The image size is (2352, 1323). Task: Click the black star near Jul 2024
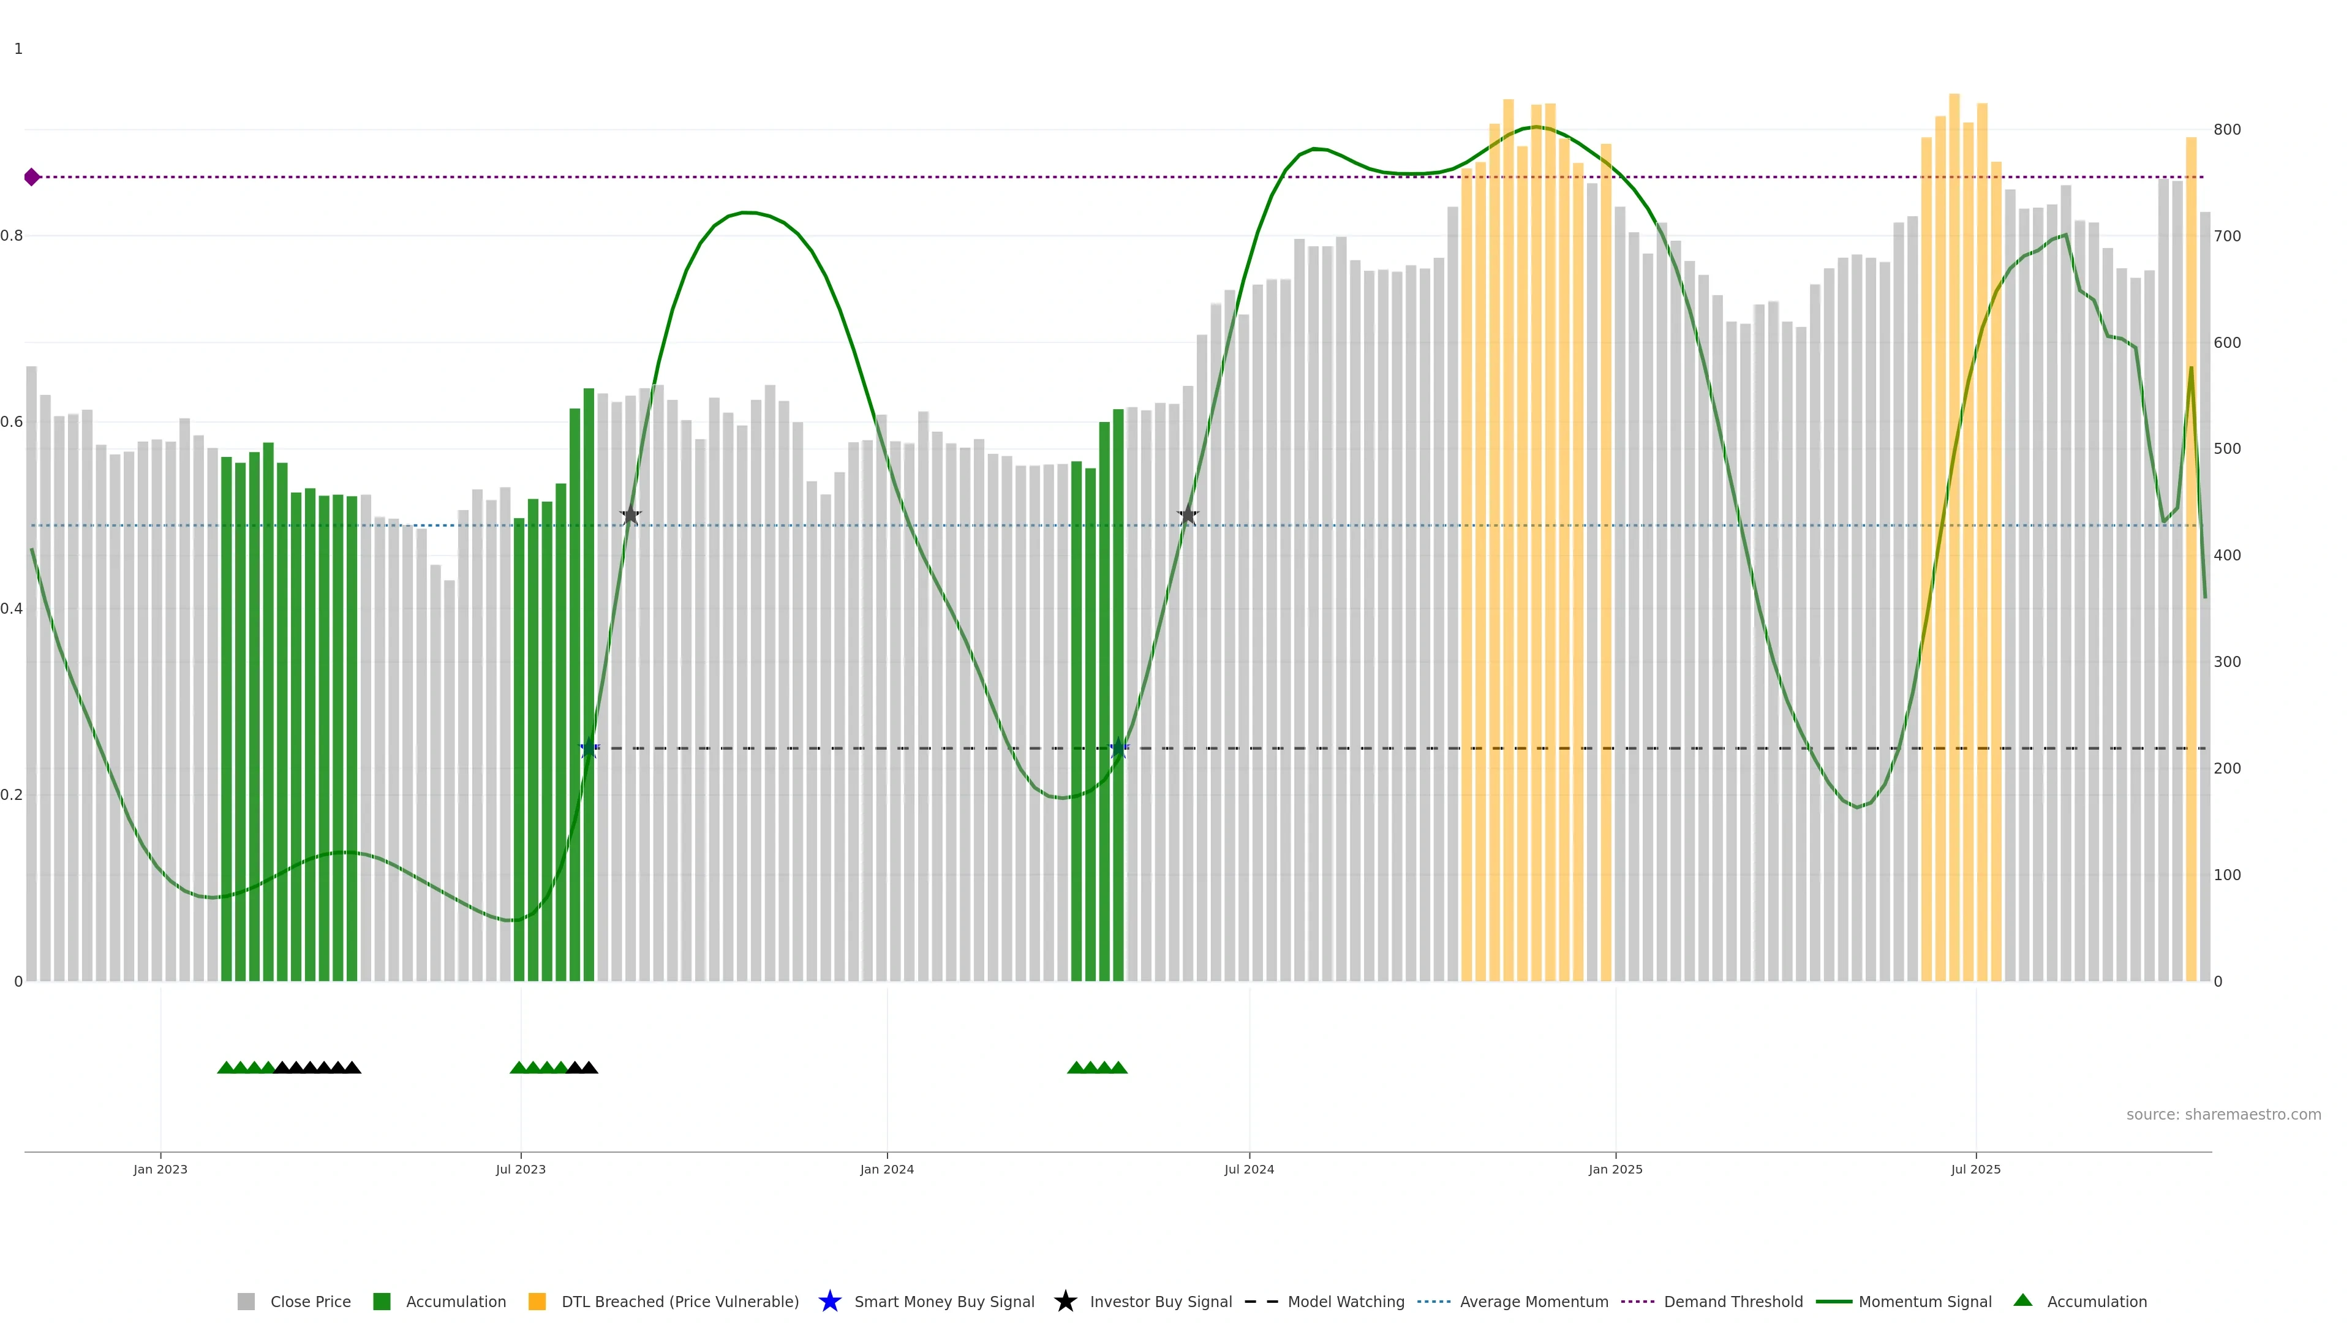coord(1187,515)
